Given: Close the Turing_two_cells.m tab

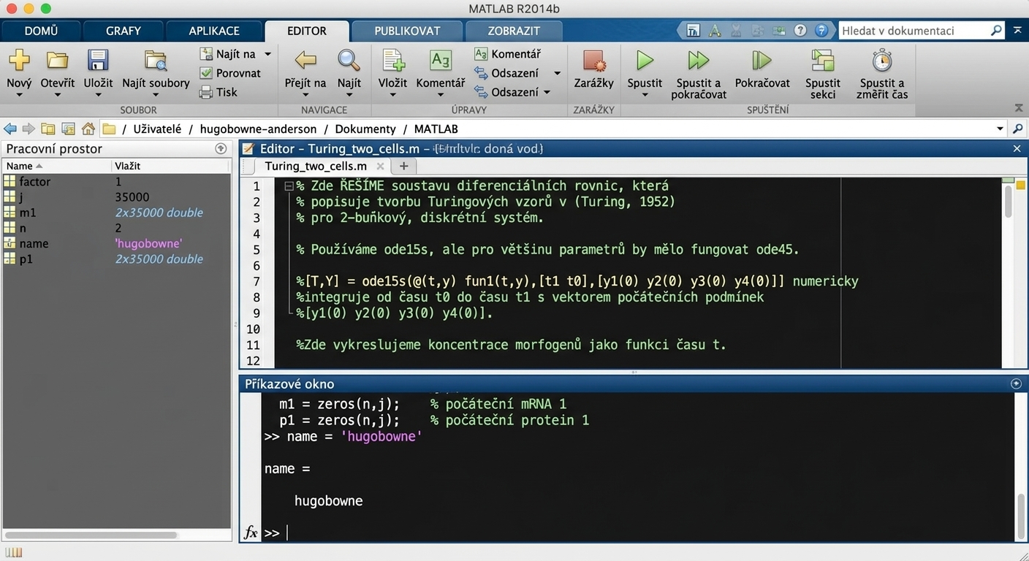Looking at the screenshot, I should [x=380, y=167].
